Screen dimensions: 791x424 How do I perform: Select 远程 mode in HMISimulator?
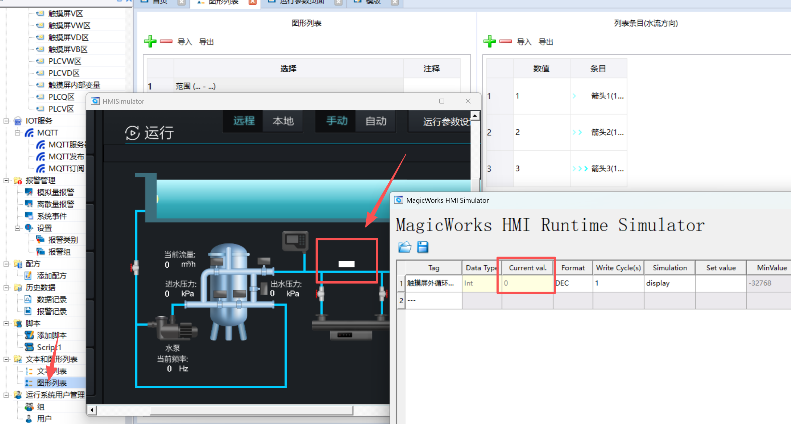click(243, 121)
